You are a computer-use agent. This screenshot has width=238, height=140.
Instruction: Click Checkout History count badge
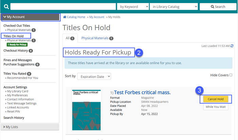click(x=31, y=51)
